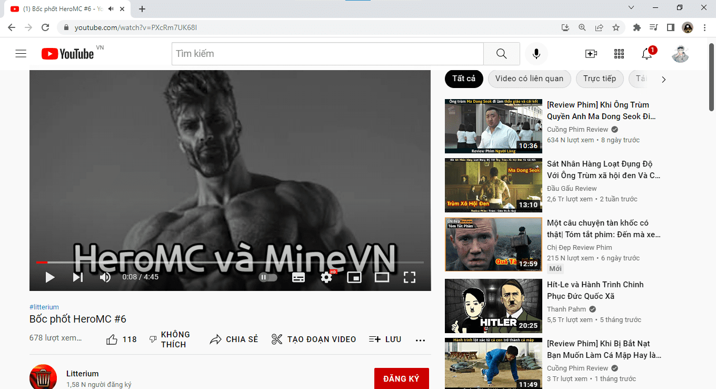Open the browser zoom magnifier icon
Screen dimensions: 716x389
[x=582, y=27]
